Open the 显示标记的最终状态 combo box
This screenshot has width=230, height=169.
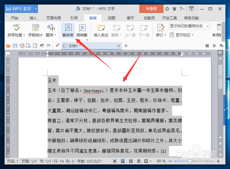coord(189,26)
